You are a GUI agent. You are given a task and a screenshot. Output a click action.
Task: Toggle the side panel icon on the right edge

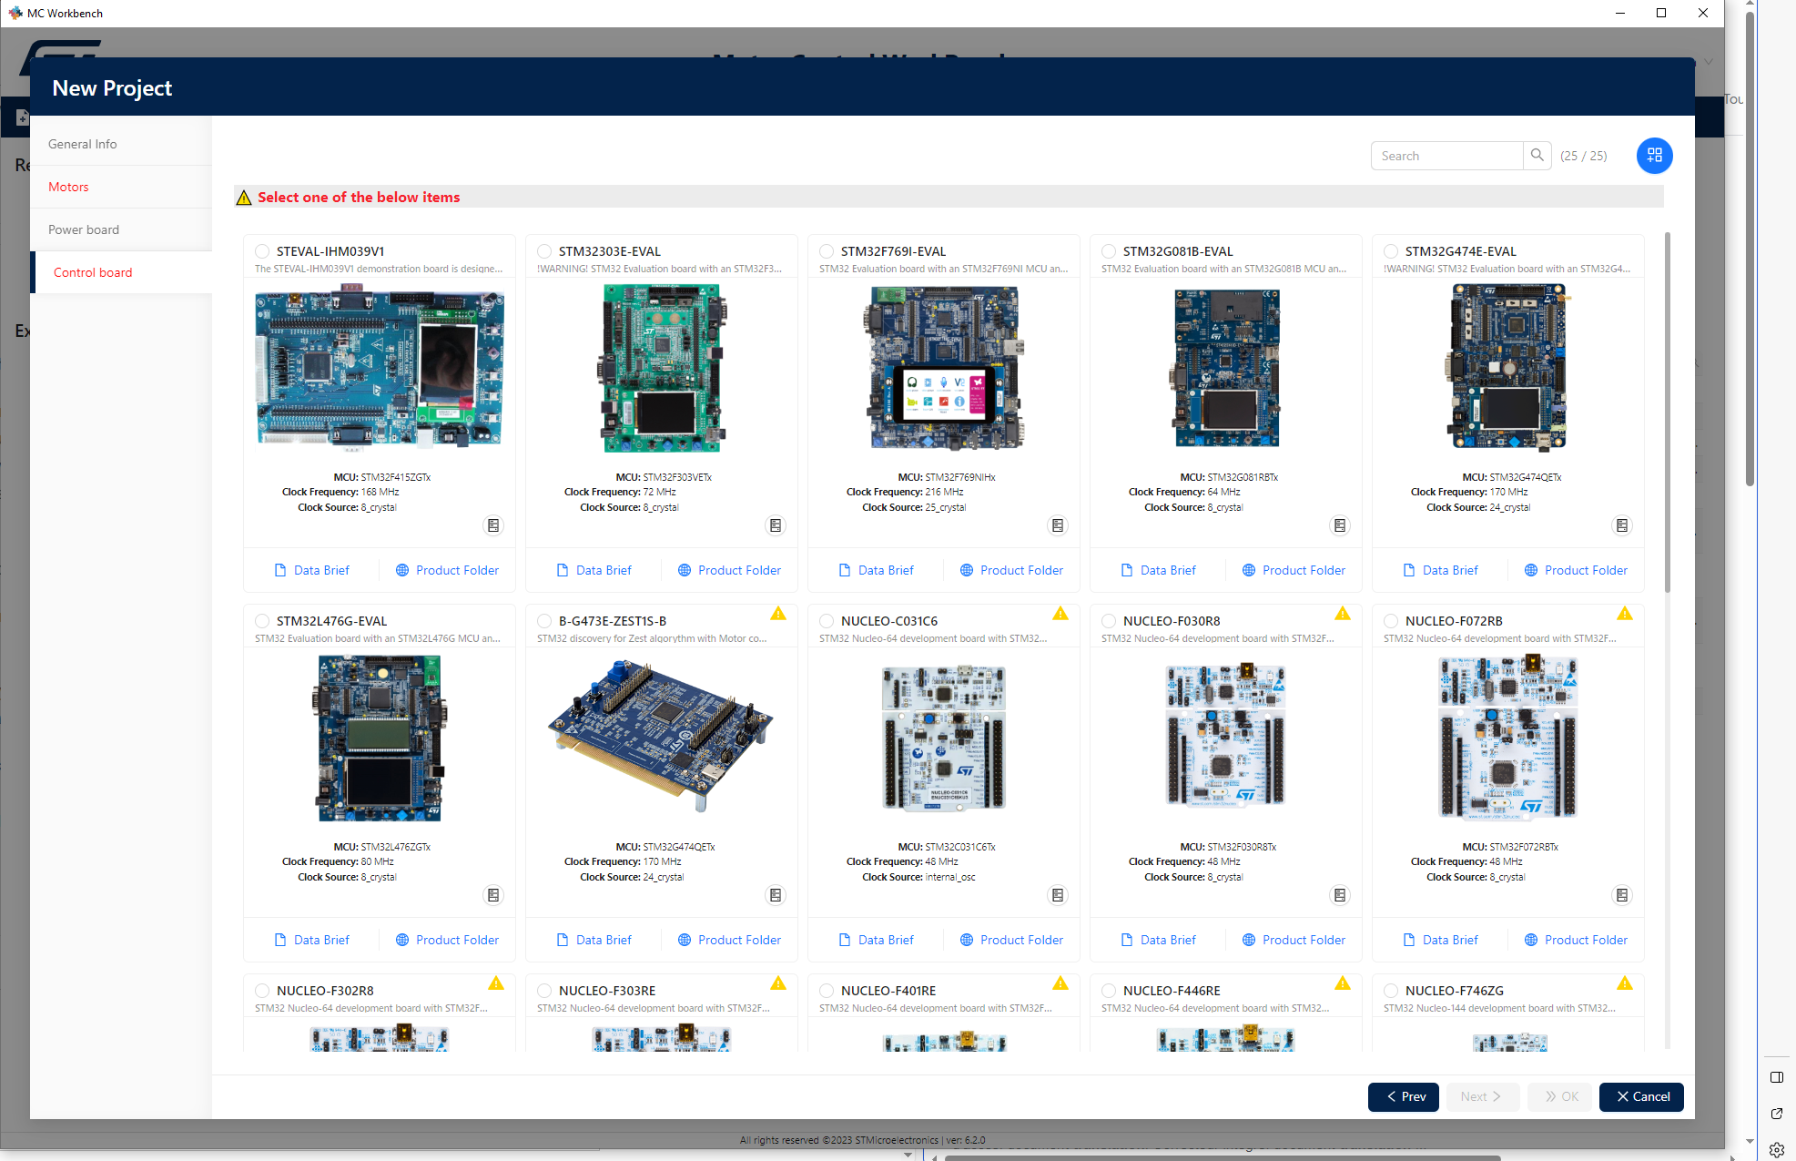(x=1776, y=1076)
